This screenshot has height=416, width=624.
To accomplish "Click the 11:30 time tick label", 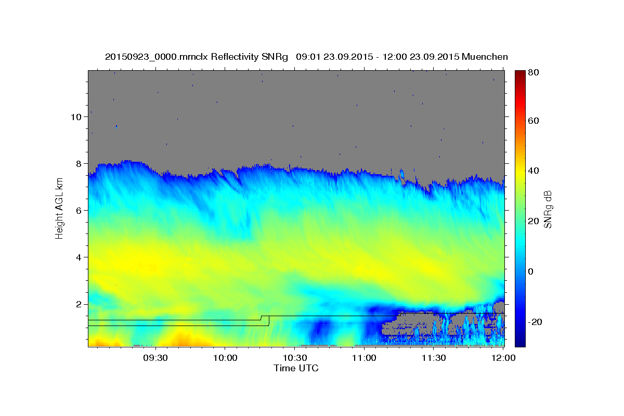I will tap(433, 358).
